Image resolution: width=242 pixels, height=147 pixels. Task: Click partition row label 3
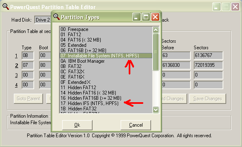coord(16,75)
